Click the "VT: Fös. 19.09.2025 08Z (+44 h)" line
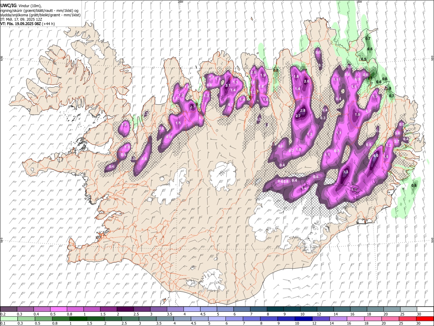This screenshot has width=434, height=326. coord(27,24)
